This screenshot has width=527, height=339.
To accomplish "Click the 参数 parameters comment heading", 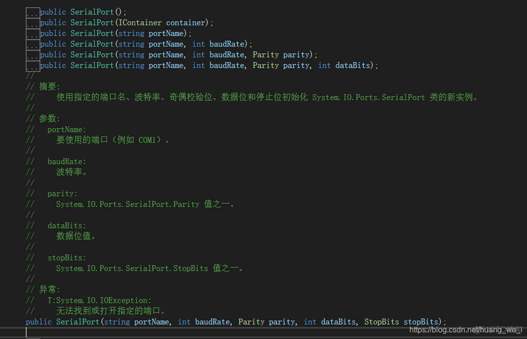I will (48, 119).
